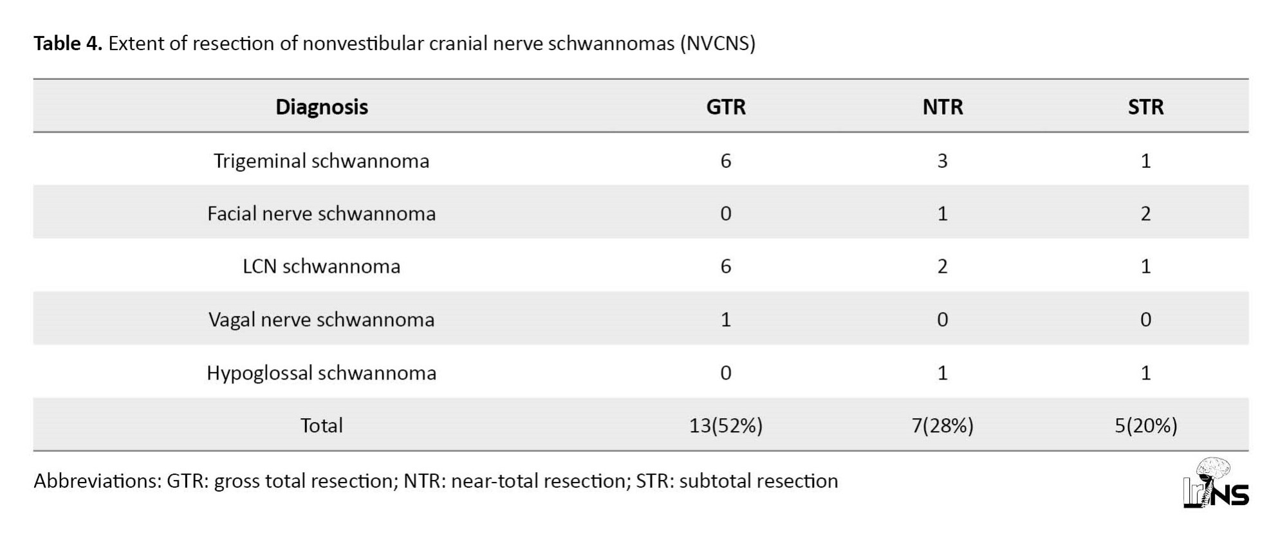Click Facial nerve schwannoma STR value 2
Screen dimensions: 1287x534
[1145, 214]
